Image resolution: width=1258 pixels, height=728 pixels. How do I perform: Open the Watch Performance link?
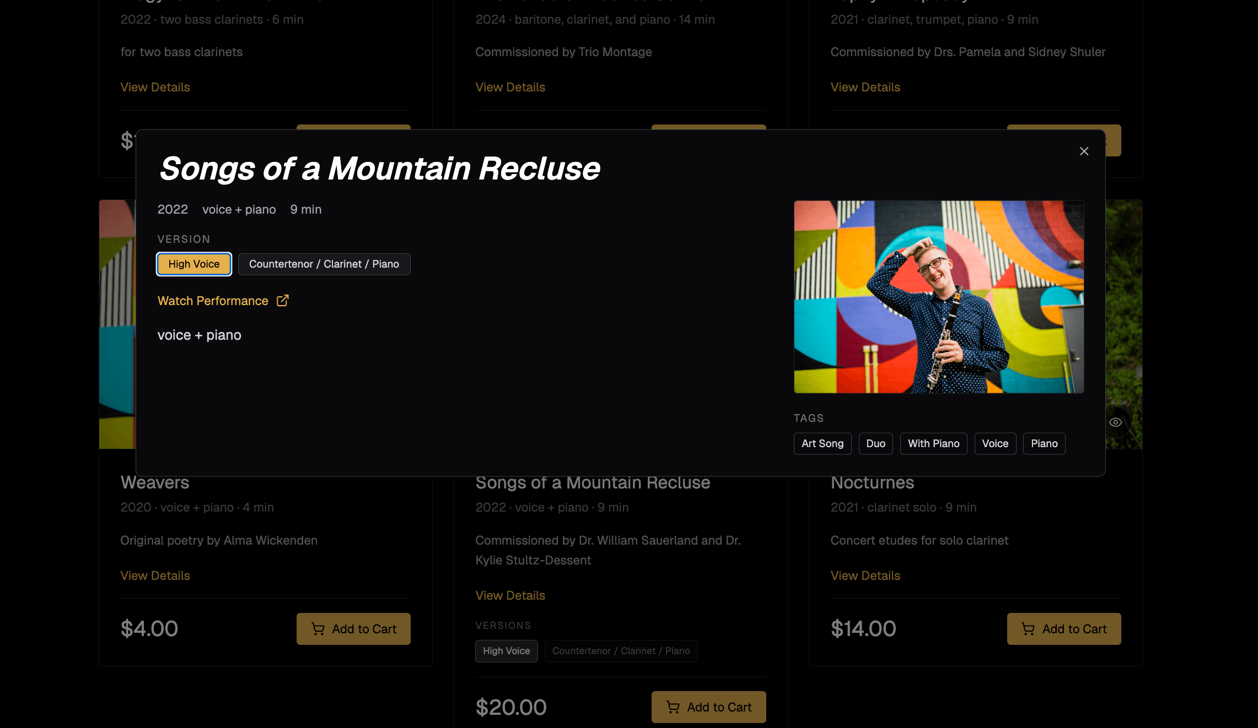click(x=213, y=301)
